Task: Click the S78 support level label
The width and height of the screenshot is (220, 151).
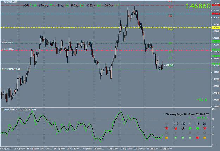Action: click(170, 57)
